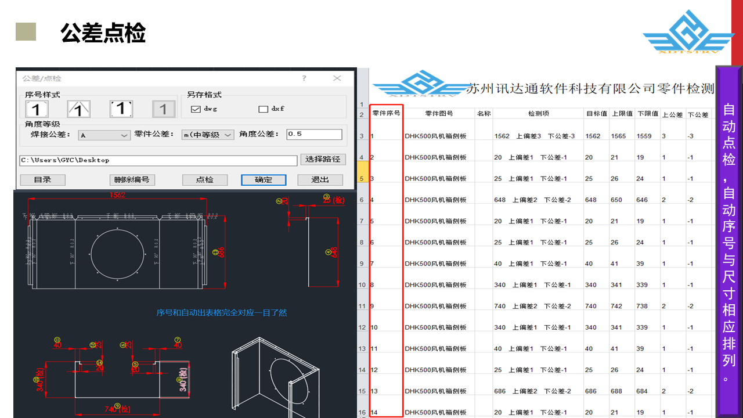Click yellow circled number 9 on 740 dimension
Image resolution: width=743 pixels, height=418 pixels.
(118, 406)
